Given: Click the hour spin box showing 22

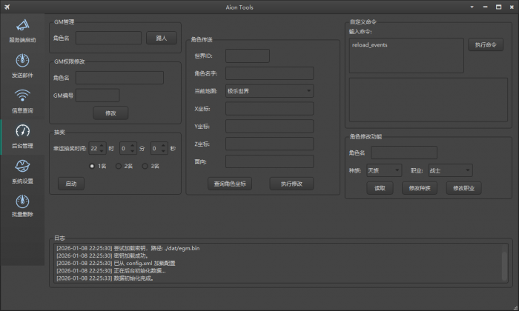Looking at the screenshot, I should click(97, 148).
